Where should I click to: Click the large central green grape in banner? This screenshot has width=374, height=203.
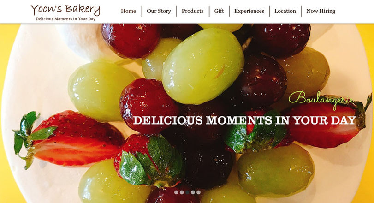click(x=203, y=66)
